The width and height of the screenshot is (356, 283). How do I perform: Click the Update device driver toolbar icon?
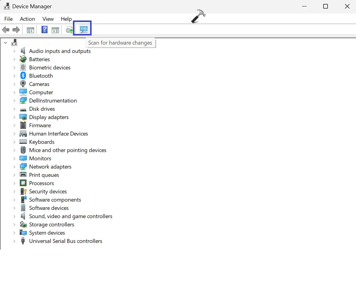pos(69,30)
